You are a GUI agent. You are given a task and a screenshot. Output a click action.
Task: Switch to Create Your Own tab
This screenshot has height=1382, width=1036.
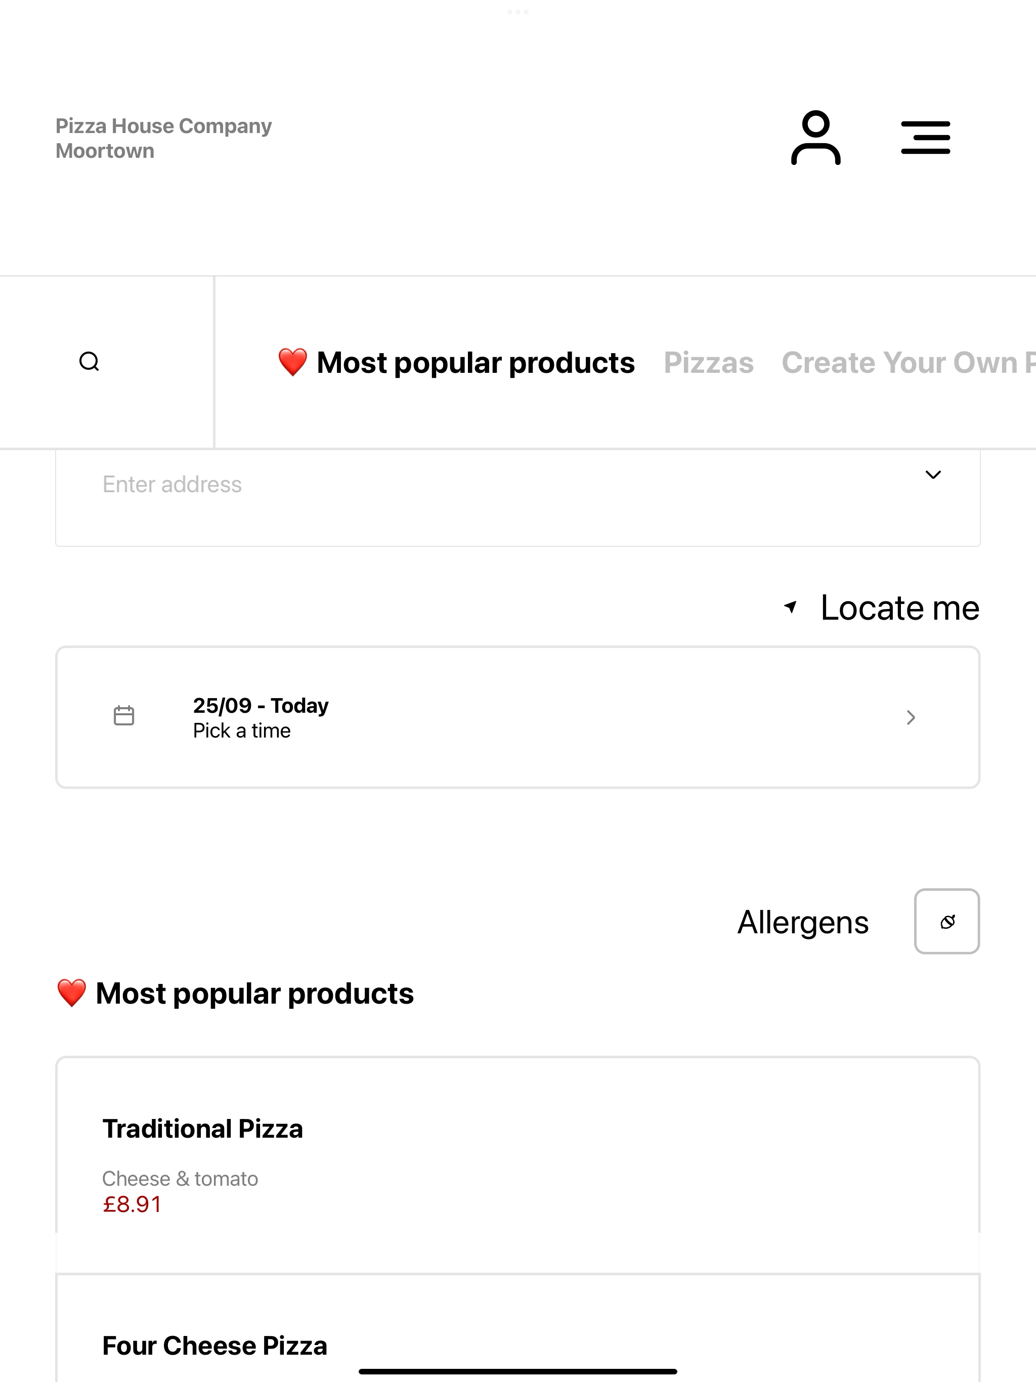tap(908, 363)
